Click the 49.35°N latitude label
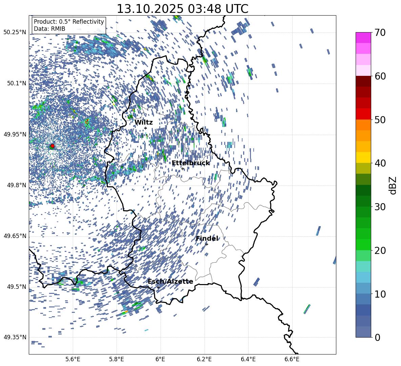The height and width of the screenshot is (366, 401). [15, 337]
